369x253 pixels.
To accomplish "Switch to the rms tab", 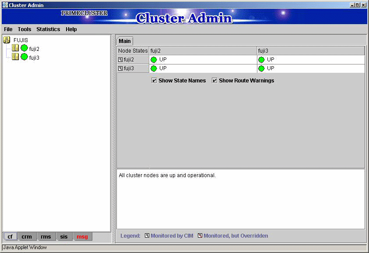I will [46, 236].
